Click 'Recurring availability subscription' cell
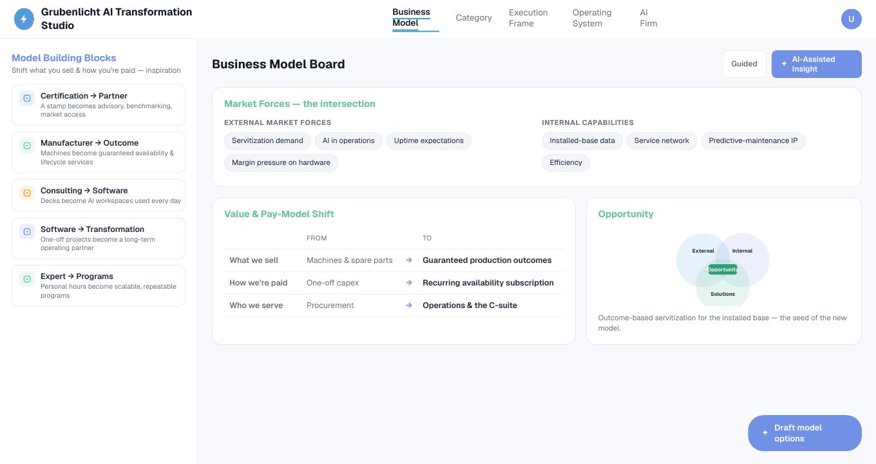The image size is (876, 464). pyautogui.click(x=488, y=283)
